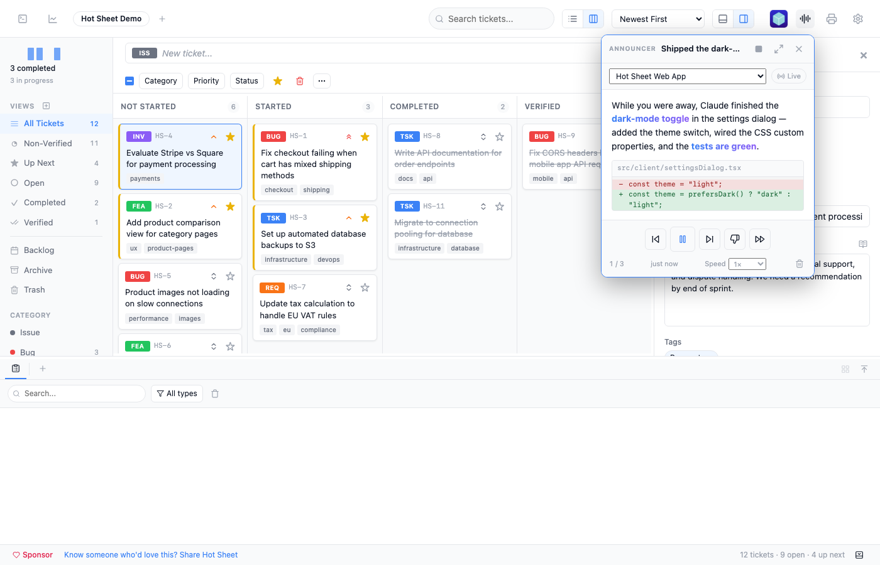Open priority chevrons on HS-11 ticket
Viewport: 880px width, 565px height.
483,207
